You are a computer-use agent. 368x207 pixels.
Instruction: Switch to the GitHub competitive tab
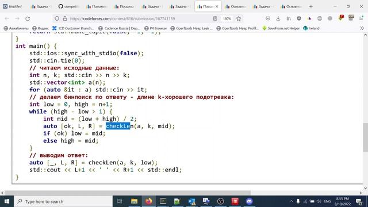(68, 6)
